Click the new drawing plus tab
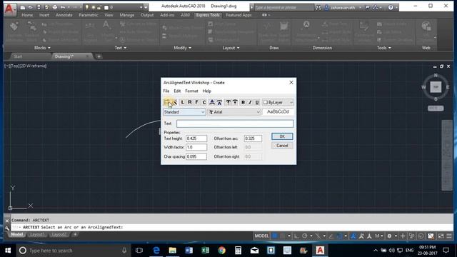The width and height of the screenshot is (457, 257). click(99, 56)
